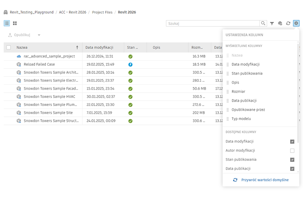Click the Revit 2026 breadcrumb
303x207 pixels.
point(127,12)
